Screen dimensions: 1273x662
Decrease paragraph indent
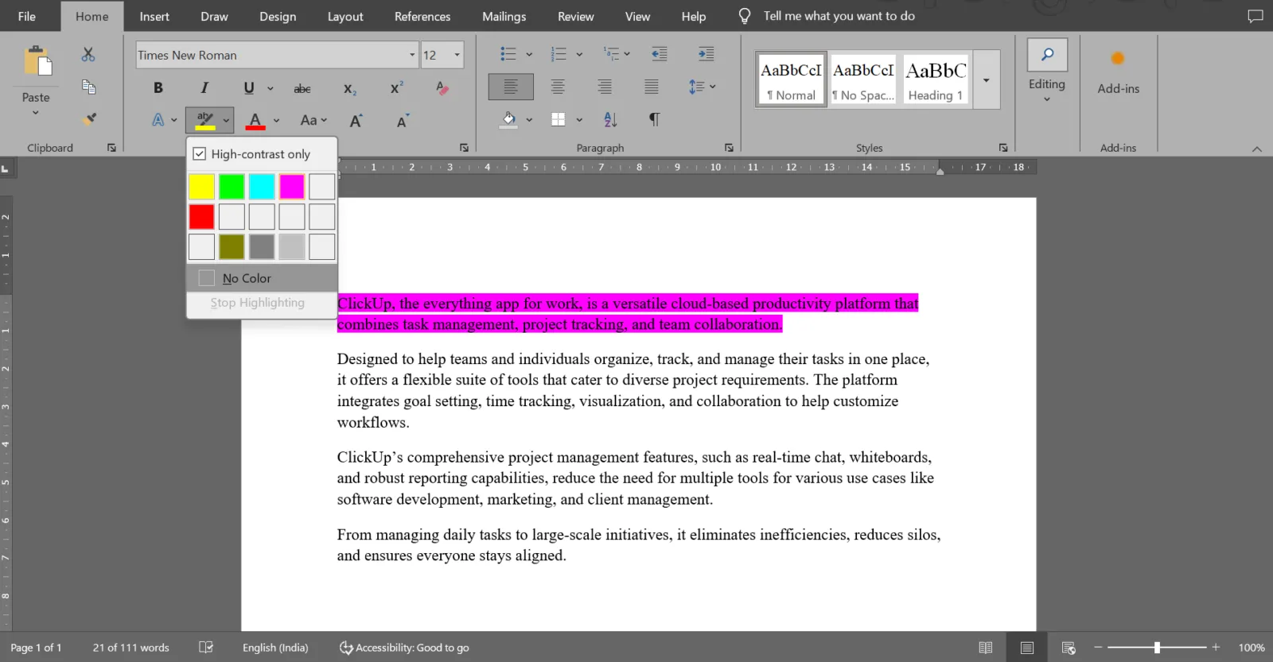[660, 54]
